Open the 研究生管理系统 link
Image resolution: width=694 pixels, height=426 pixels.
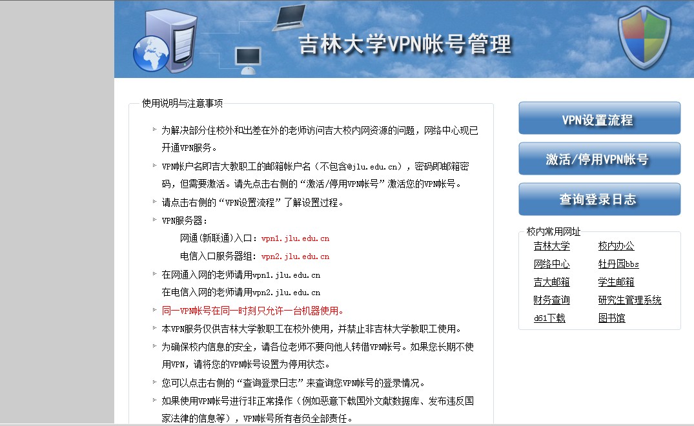click(629, 300)
